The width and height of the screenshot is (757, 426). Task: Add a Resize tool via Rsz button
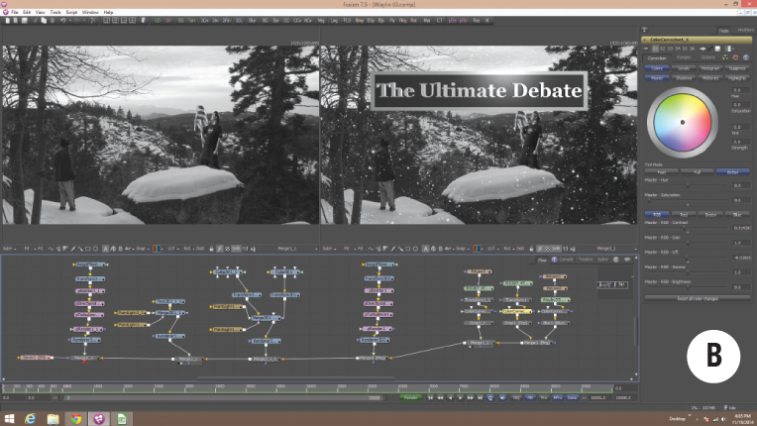477,21
